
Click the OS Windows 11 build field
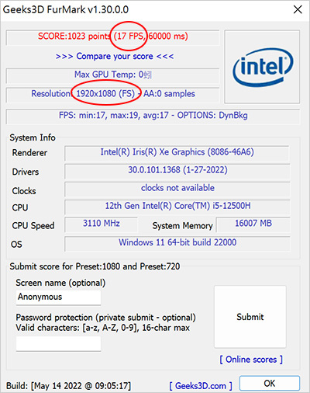pos(177,244)
